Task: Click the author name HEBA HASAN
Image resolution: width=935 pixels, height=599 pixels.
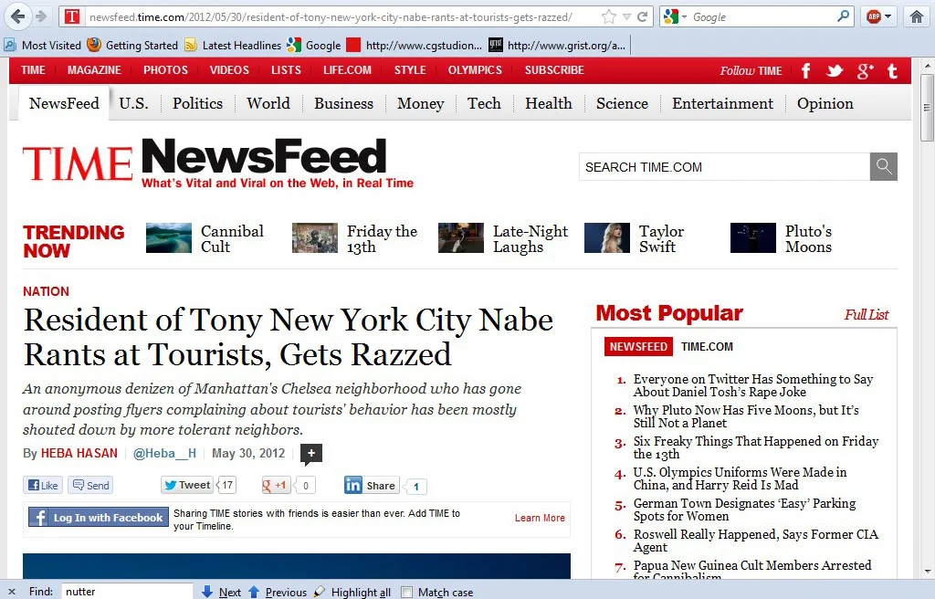Action: click(x=79, y=454)
